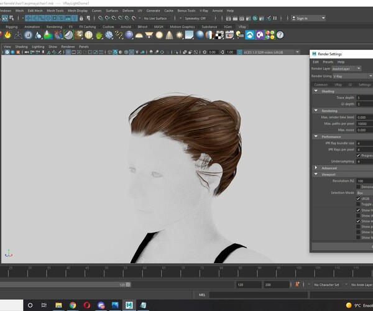
Task: Click the funnel-shaped mesh light shelf icon
Action: coord(149,35)
